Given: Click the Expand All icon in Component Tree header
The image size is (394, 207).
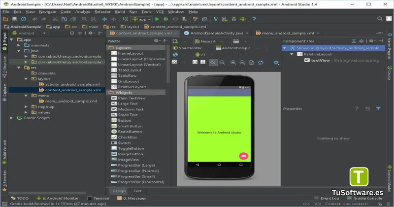Looking at the screenshot, I should click(x=354, y=41).
